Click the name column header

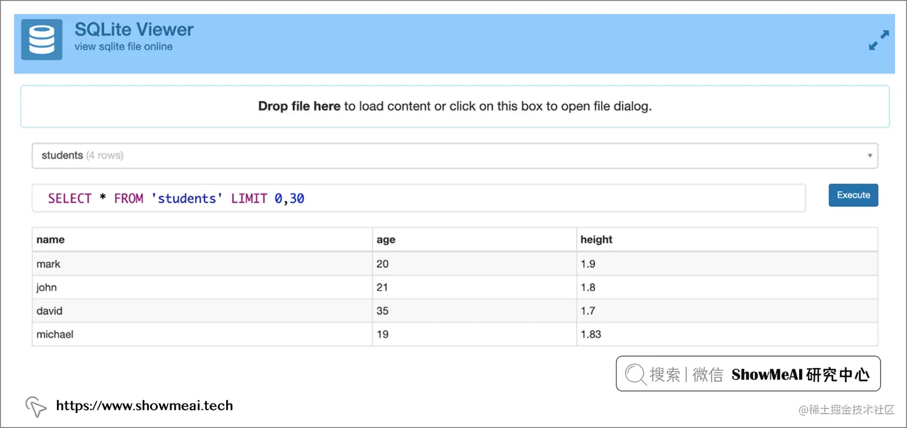point(202,239)
